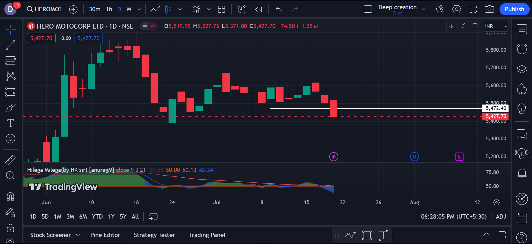Start bar replay mode
Viewport: 532px width, 244px height.
[x=259, y=9]
